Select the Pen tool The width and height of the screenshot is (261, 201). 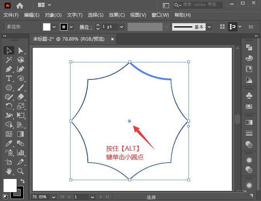click(9, 69)
